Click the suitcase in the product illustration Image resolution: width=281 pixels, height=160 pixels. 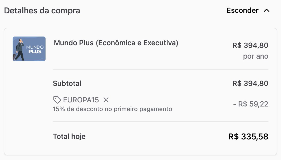pyautogui.click(x=14, y=56)
